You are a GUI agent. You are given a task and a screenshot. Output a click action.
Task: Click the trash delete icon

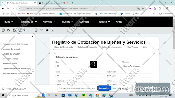[20, 30]
